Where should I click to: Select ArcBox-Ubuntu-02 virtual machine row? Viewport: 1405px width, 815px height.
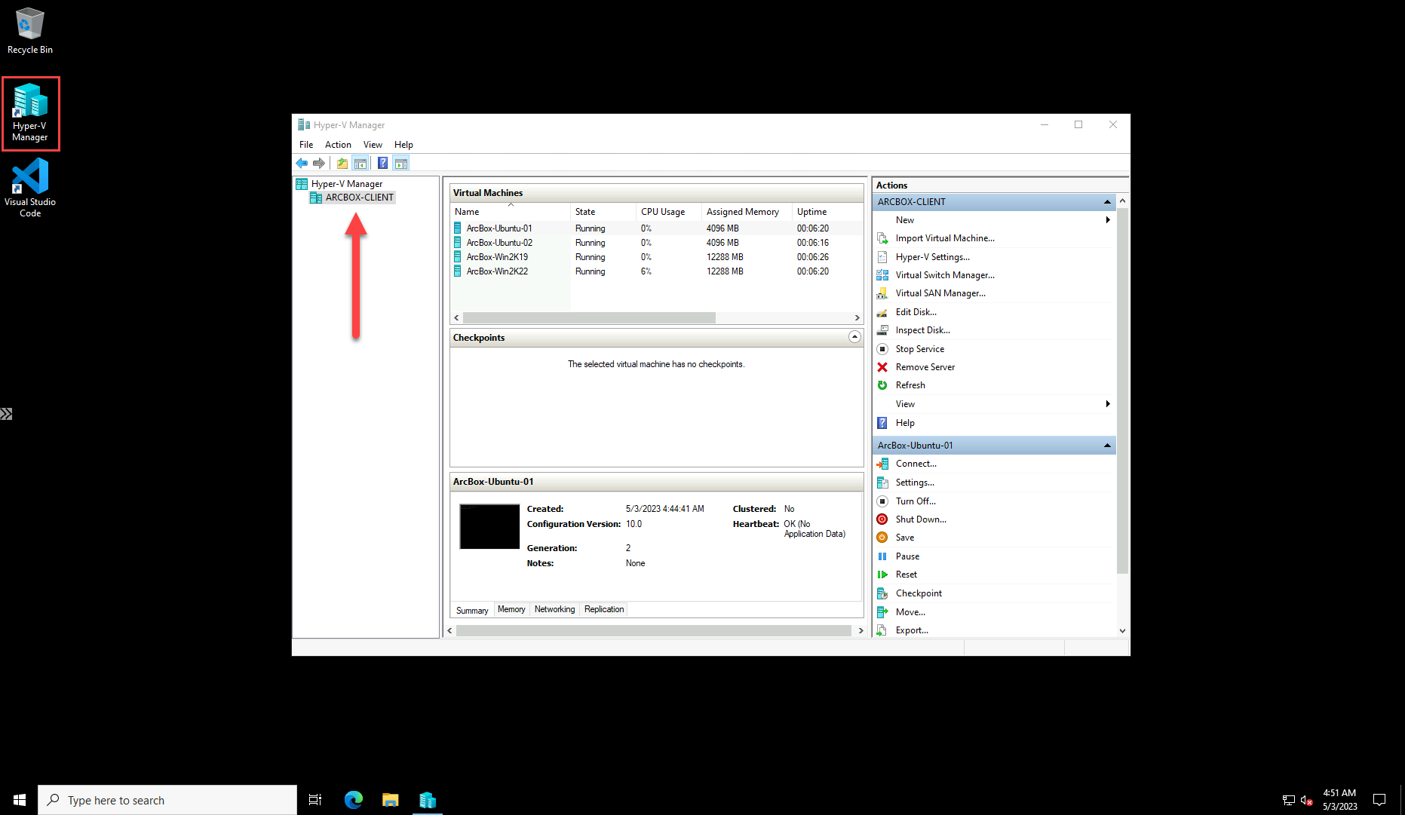point(656,243)
